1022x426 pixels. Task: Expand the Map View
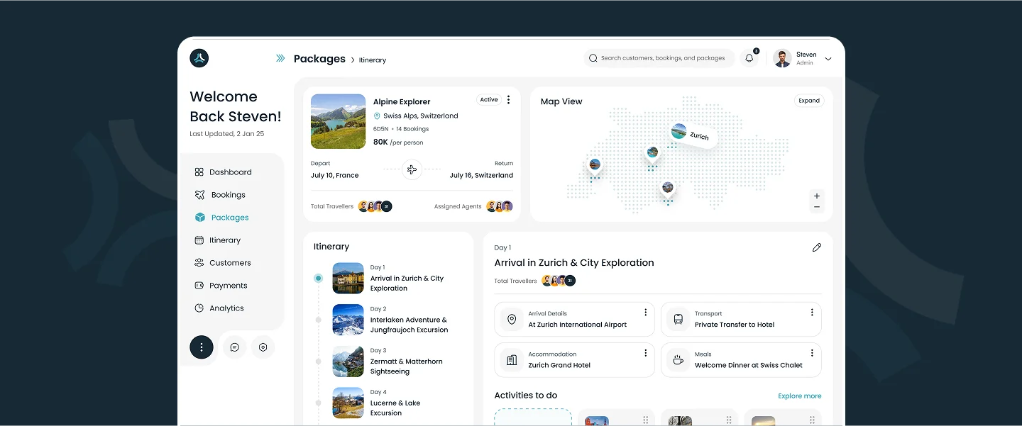point(809,101)
